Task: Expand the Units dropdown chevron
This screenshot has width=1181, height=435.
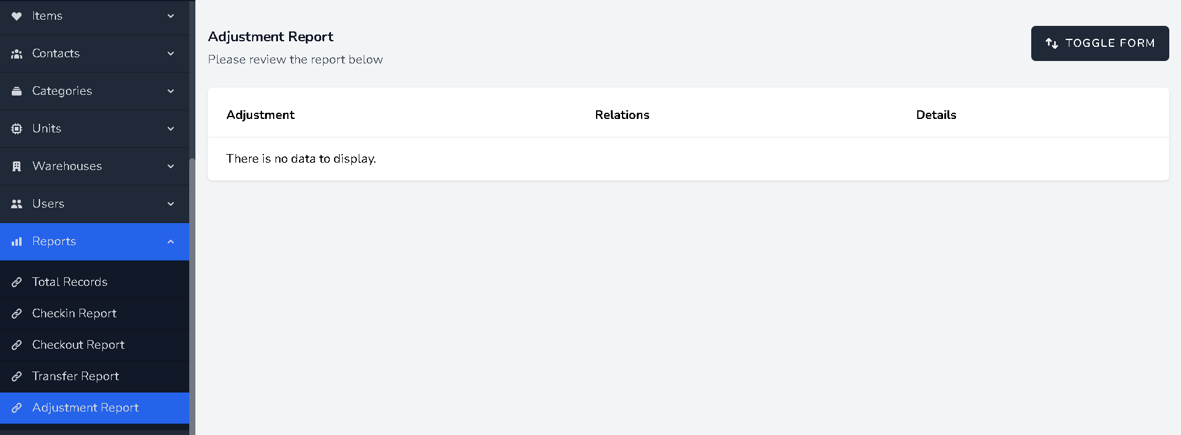Action: [171, 128]
